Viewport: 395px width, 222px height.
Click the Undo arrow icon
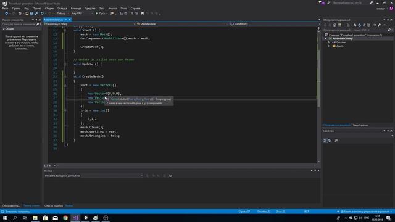pyautogui.click(x=42, y=14)
